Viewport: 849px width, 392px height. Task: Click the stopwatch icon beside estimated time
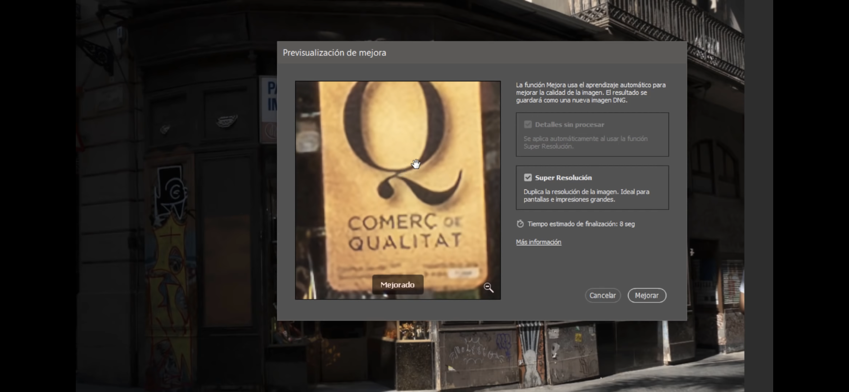click(x=520, y=224)
